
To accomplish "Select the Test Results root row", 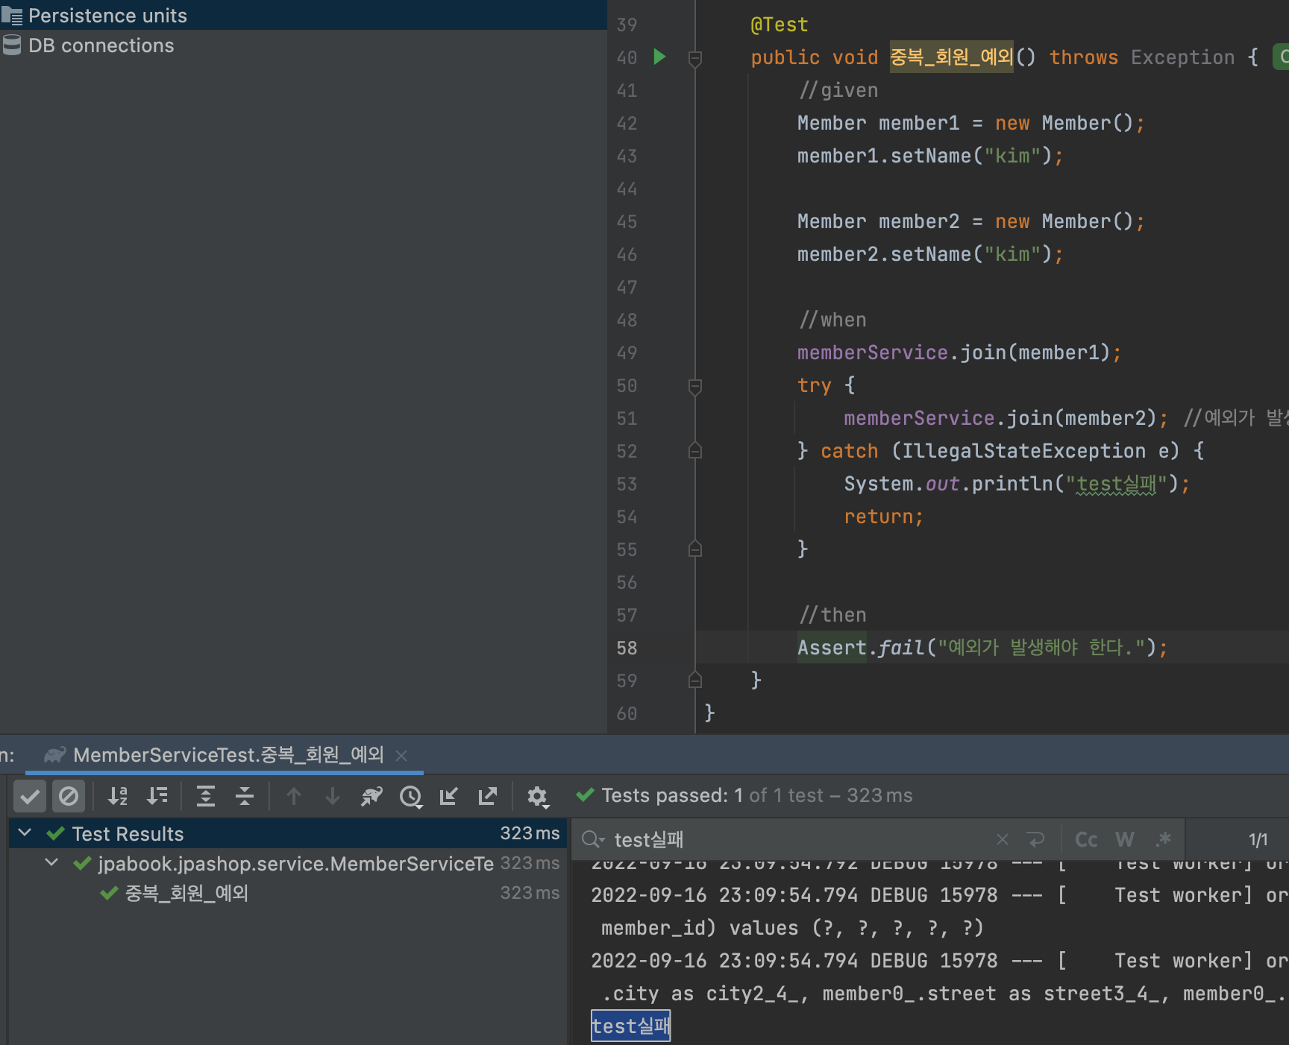I will 288,833.
